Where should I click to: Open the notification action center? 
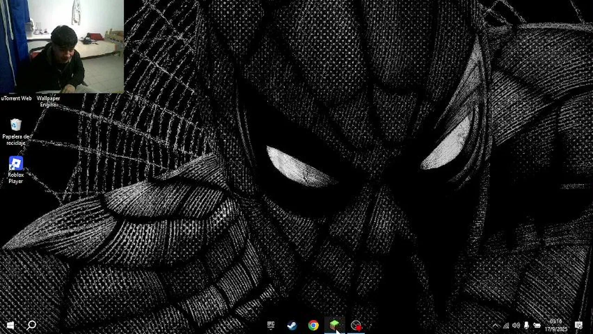579,326
